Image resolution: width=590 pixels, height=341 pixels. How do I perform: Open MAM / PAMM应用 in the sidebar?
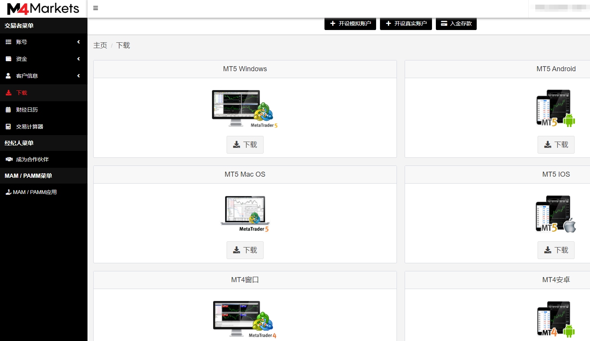44,192
